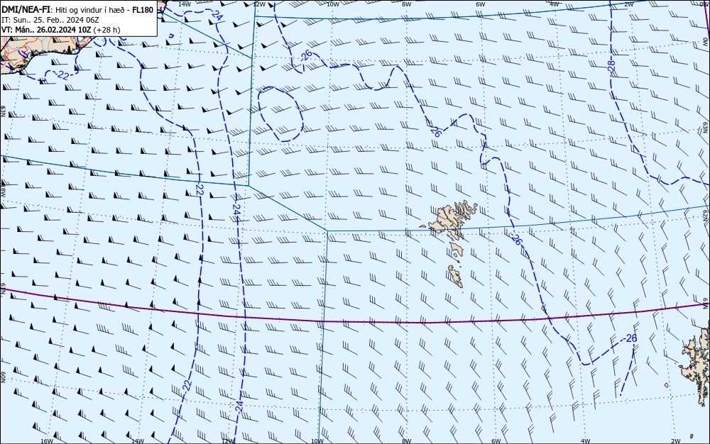Click the 'IT: Sun.. 25. Feb.. 2024 06Z' line
Image resolution: width=710 pixels, height=444 pixels.
click(x=50, y=20)
